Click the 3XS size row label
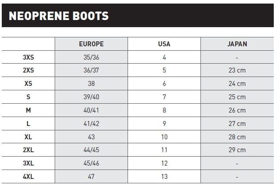The width and height of the screenshot is (276, 186). 28,57
